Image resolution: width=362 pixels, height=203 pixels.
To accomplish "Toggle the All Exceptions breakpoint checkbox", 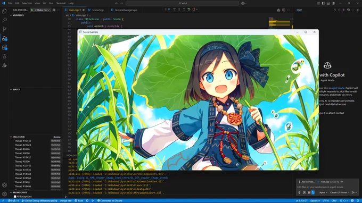I will click(x=15, y=197).
